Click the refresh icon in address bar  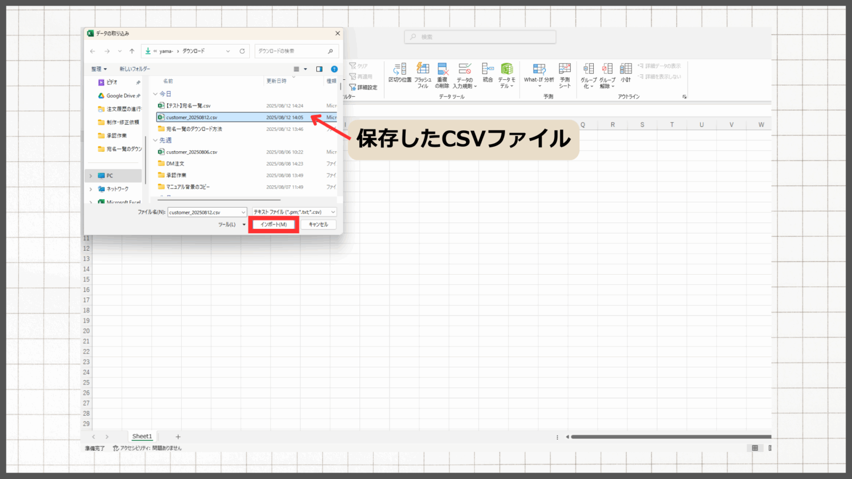tap(242, 51)
